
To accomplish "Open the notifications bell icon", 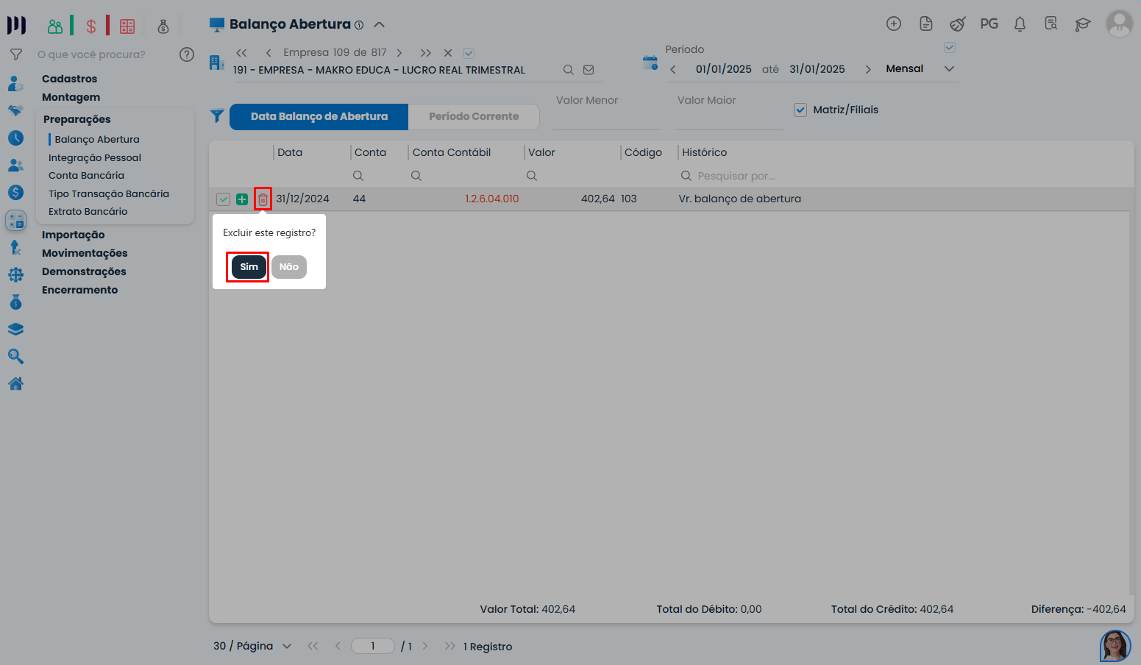I will 1020,24.
